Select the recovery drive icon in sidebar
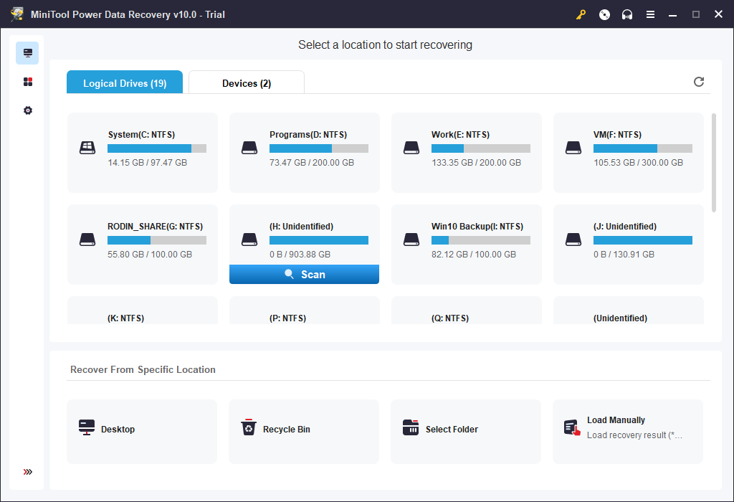The image size is (734, 502). 28,53
